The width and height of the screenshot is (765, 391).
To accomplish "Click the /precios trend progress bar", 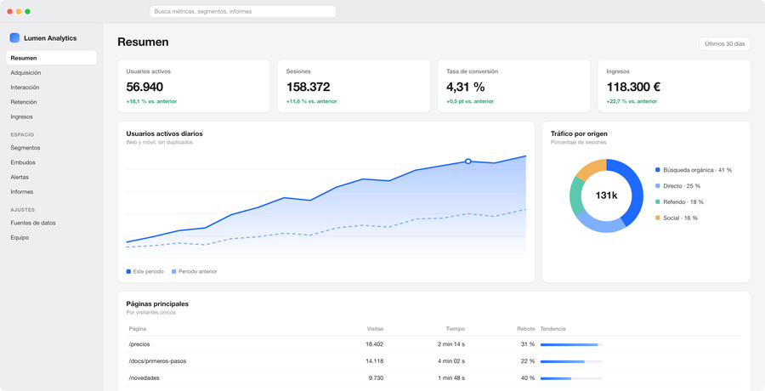I will point(571,344).
